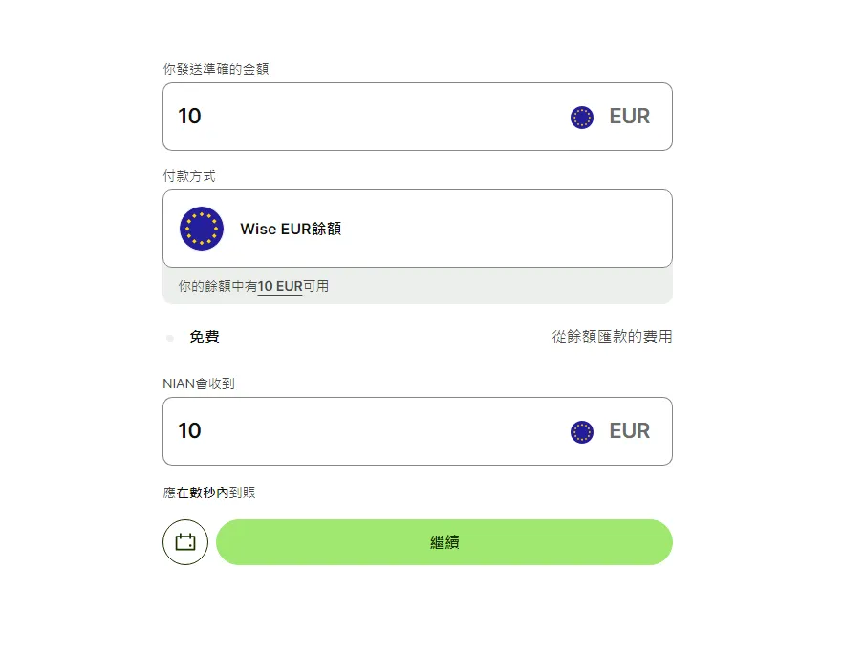Click the 繼續 continue button
The height and width of the screenshot is (657, 843).
coord(444,542)
